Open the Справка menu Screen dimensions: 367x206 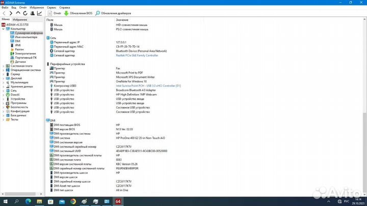(x=65, y=8)
